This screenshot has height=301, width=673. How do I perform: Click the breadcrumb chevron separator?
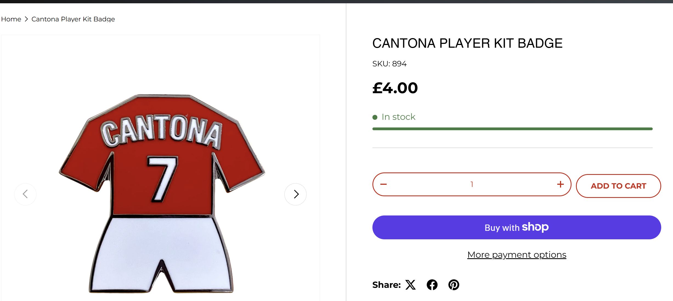point(26,19)
